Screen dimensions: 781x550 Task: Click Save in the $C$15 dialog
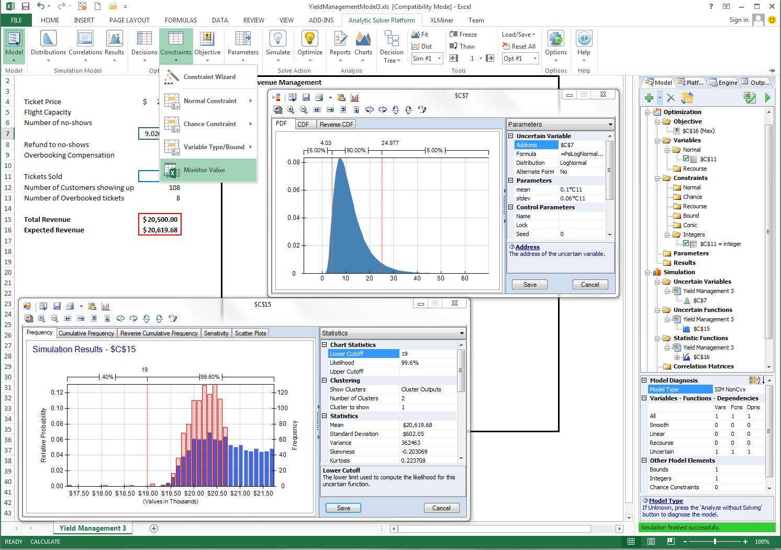tap(343, 508)
